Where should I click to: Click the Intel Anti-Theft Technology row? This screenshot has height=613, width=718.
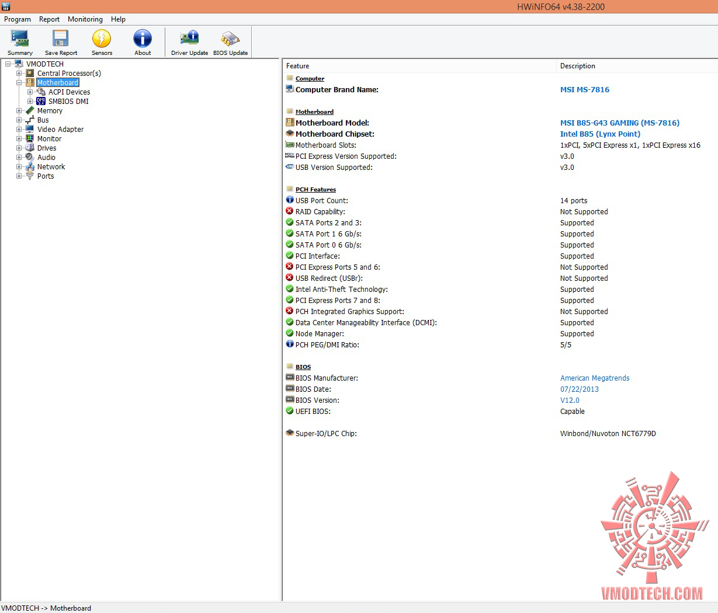pos(501,290)
